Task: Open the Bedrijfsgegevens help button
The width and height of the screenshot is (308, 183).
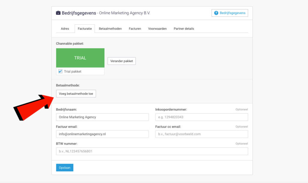Action: 230,13
